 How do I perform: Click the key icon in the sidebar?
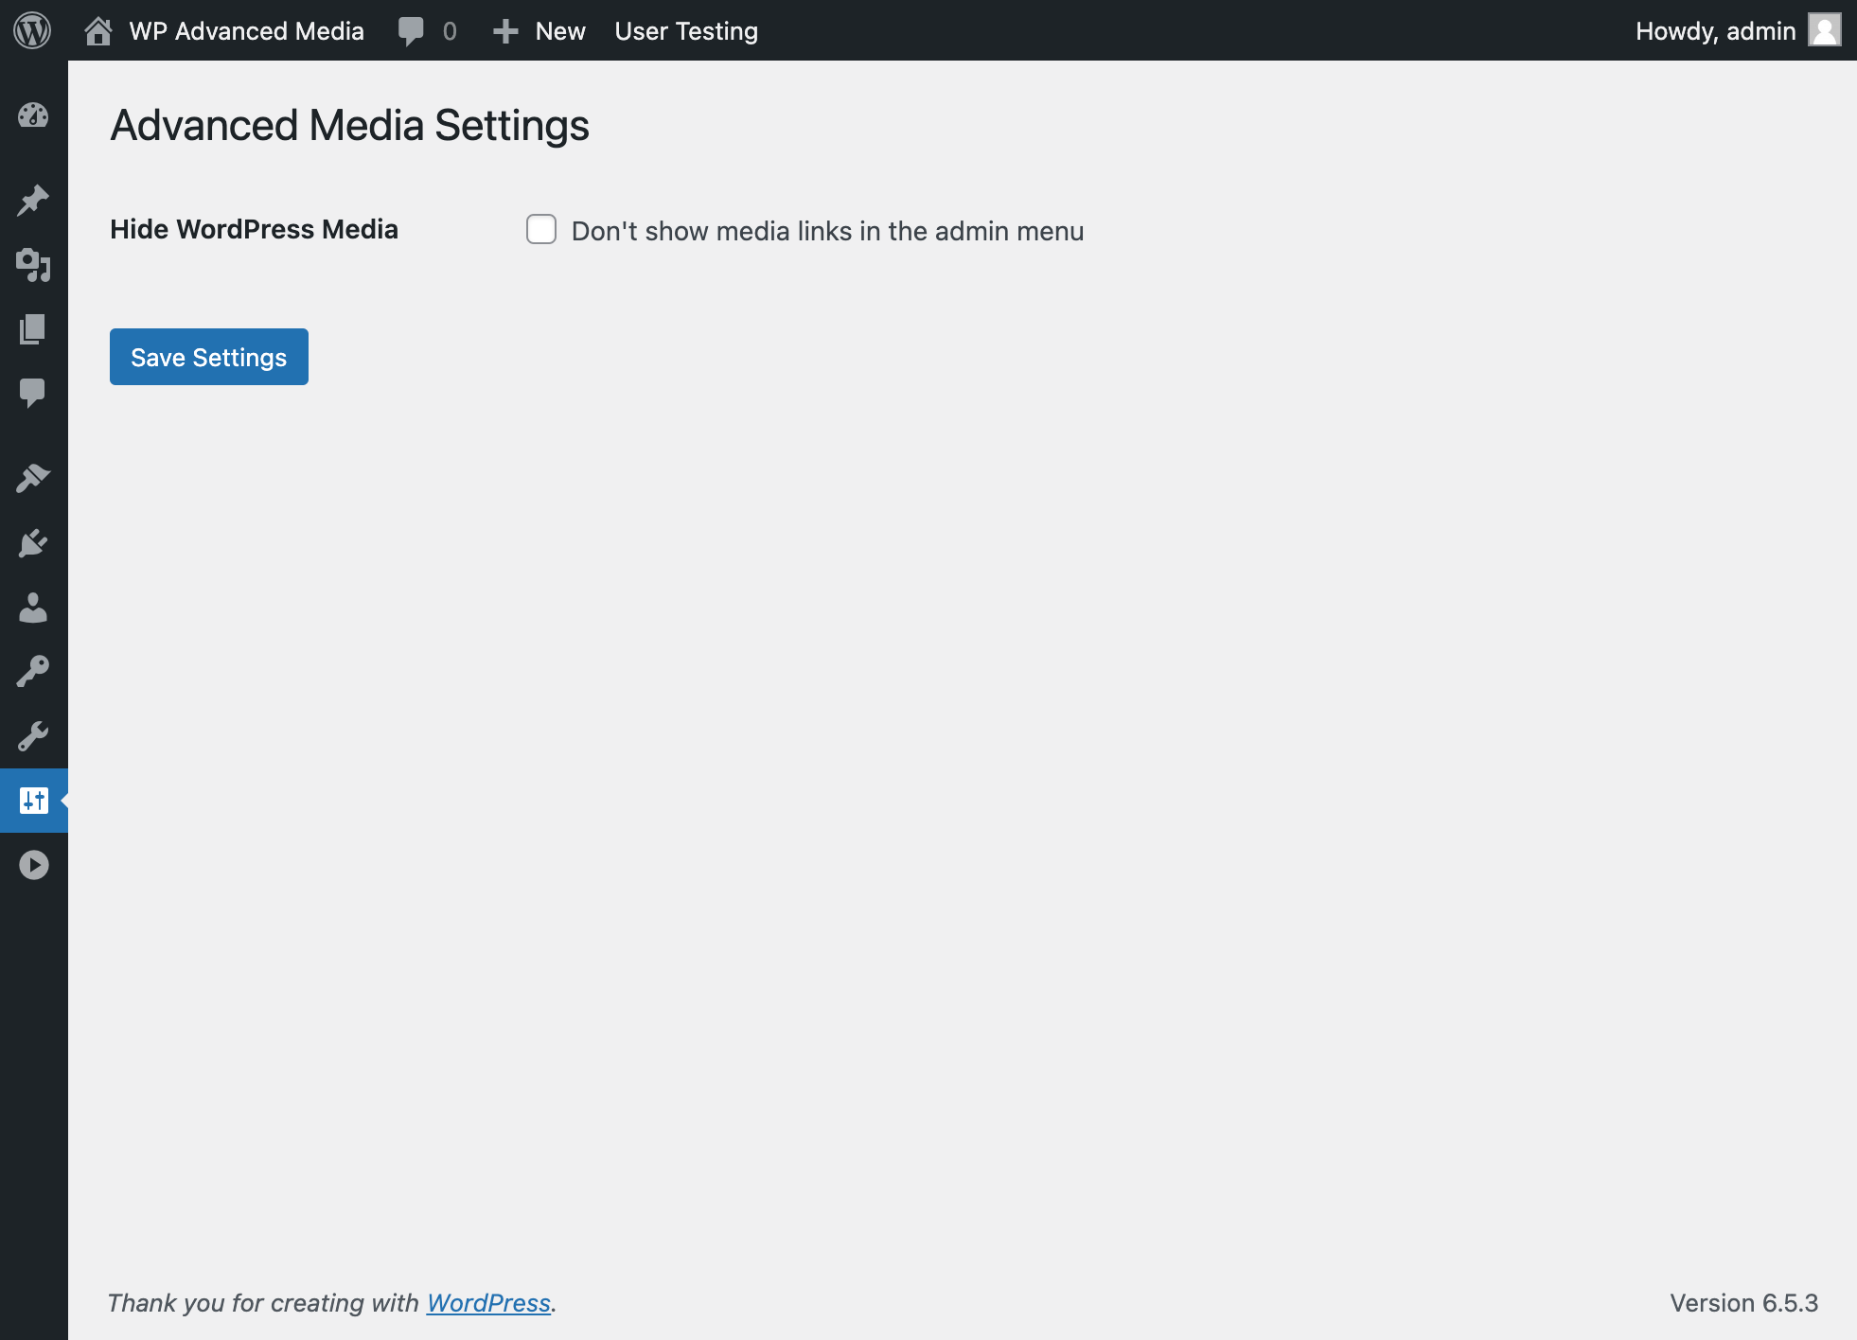pyautogui.click(x=33, y=670)
